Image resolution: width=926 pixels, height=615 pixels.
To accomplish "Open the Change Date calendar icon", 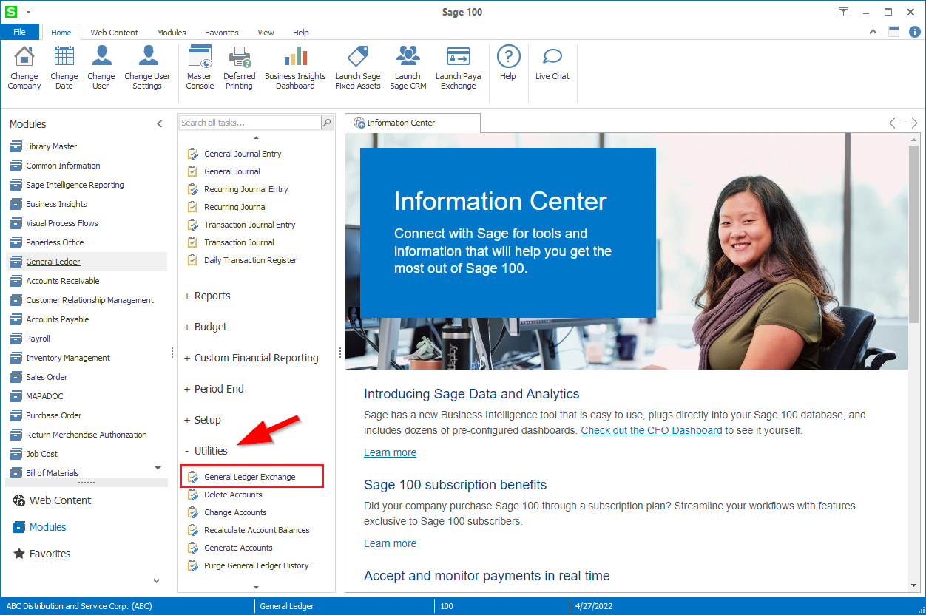I will pyautogui.click(x=64, y=67).
